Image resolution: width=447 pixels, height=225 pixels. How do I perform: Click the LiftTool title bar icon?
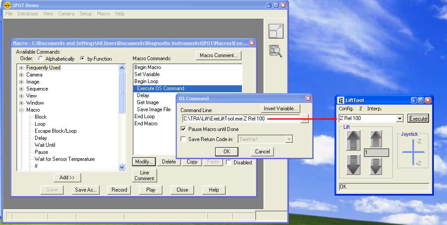pos(341,100)
